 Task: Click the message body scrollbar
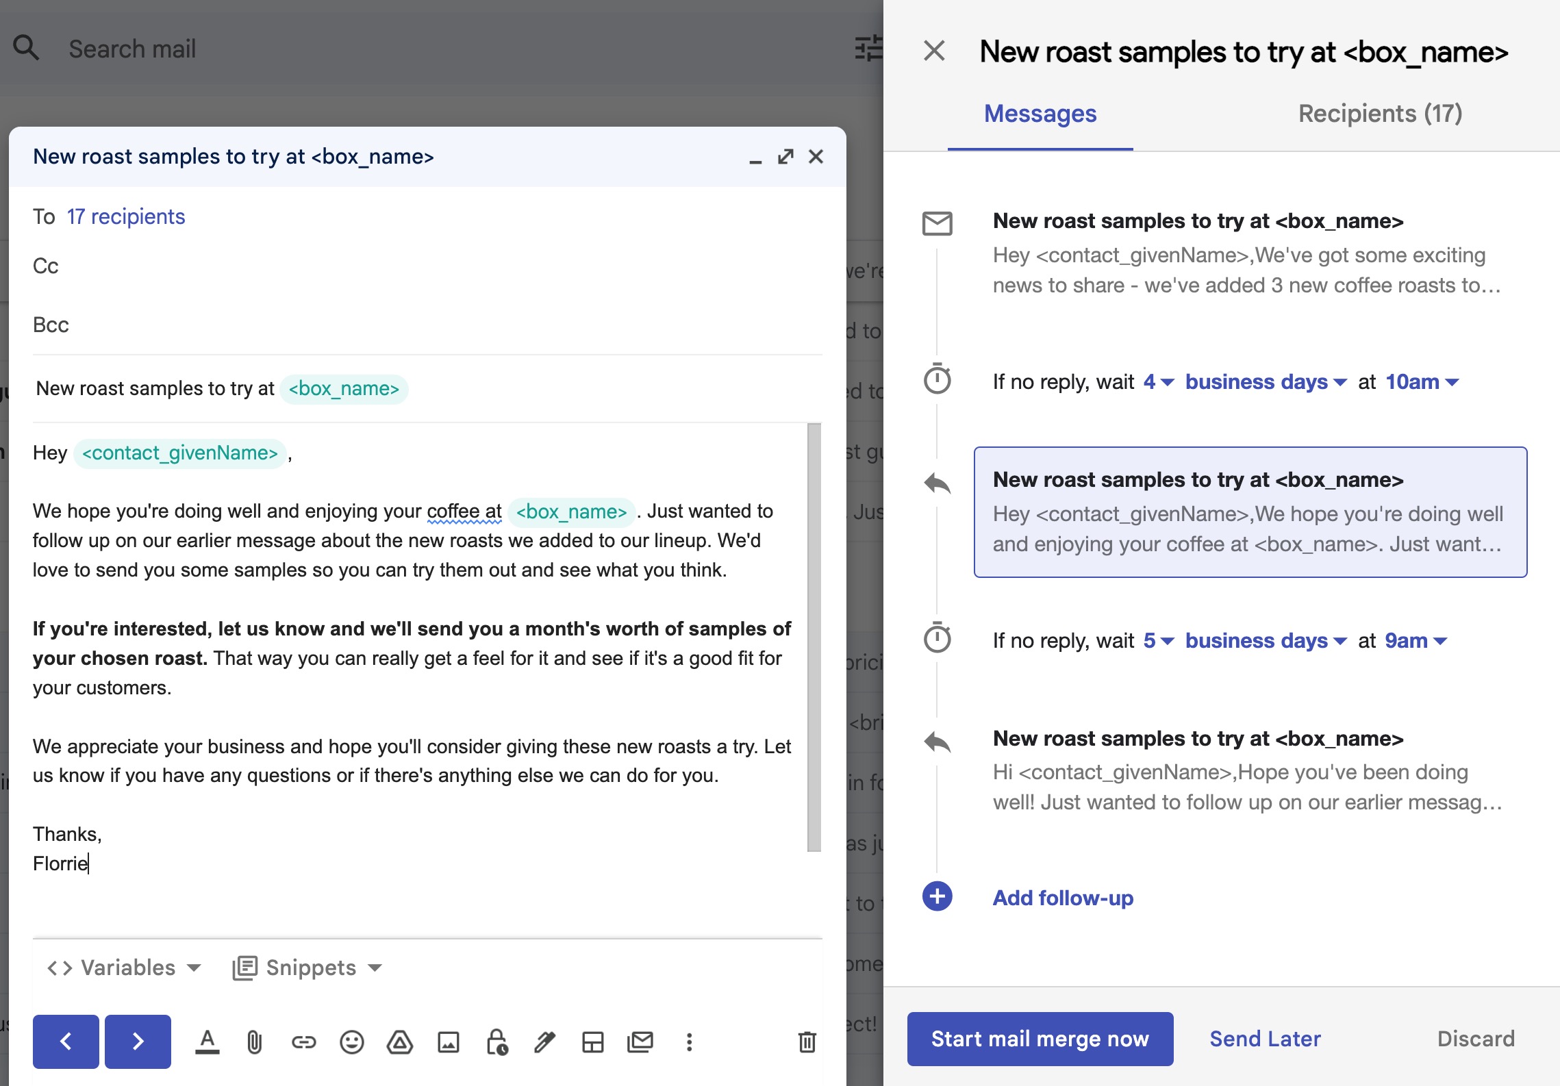814,637
